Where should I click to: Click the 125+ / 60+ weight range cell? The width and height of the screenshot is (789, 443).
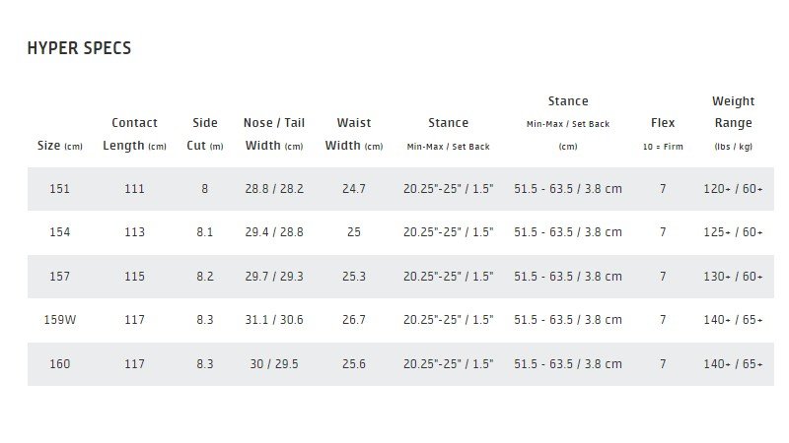(x=733, y=232)
